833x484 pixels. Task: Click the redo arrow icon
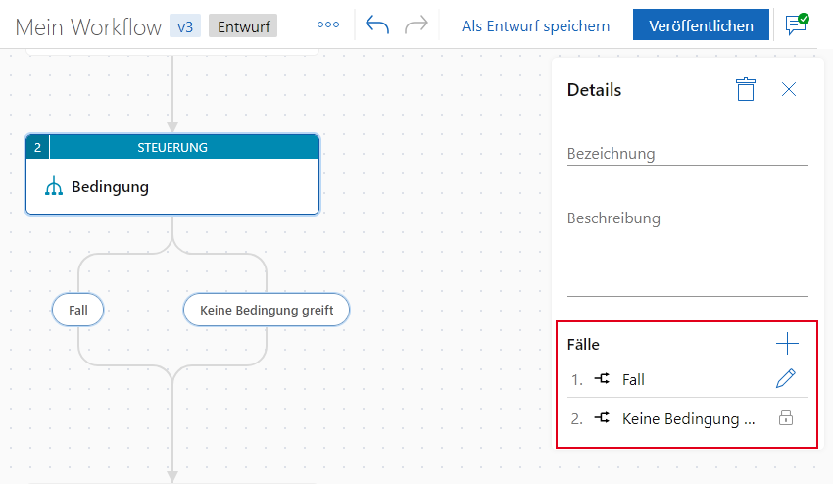416,25
